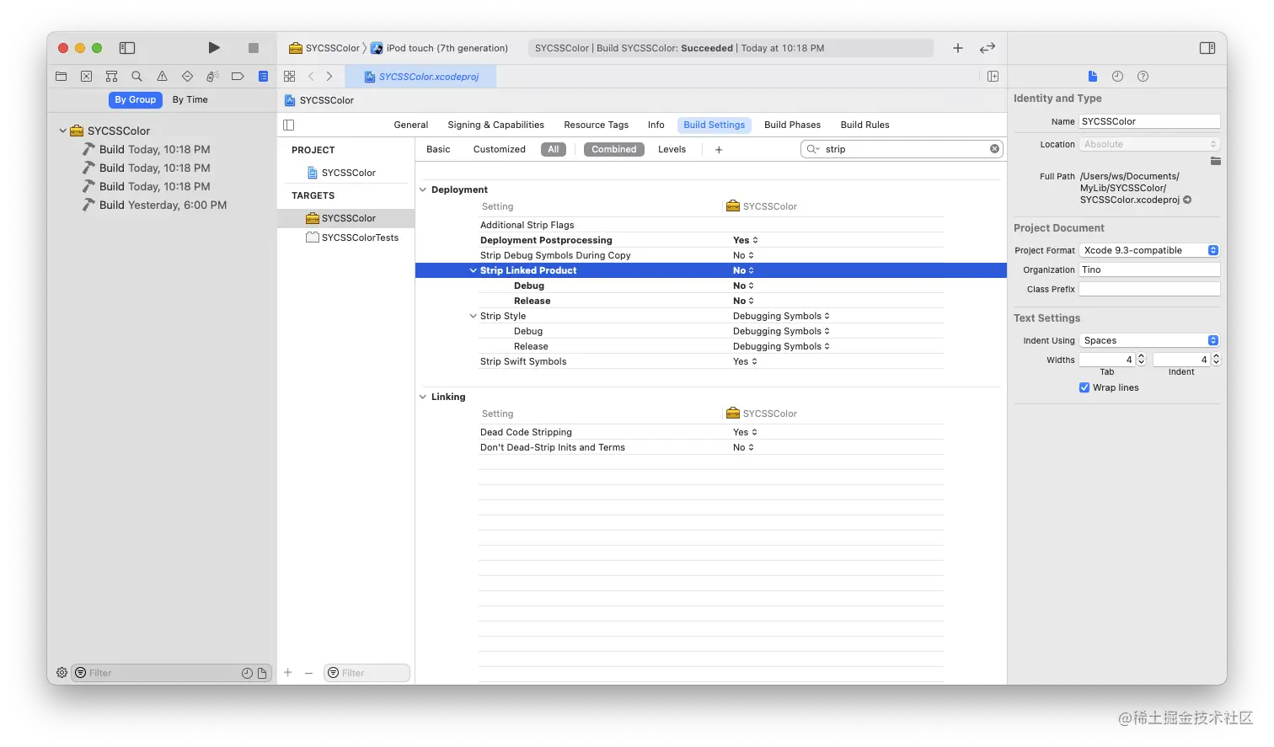Go forward in editor history
This screenshot has height=747, width=1274.
[329, 76]
